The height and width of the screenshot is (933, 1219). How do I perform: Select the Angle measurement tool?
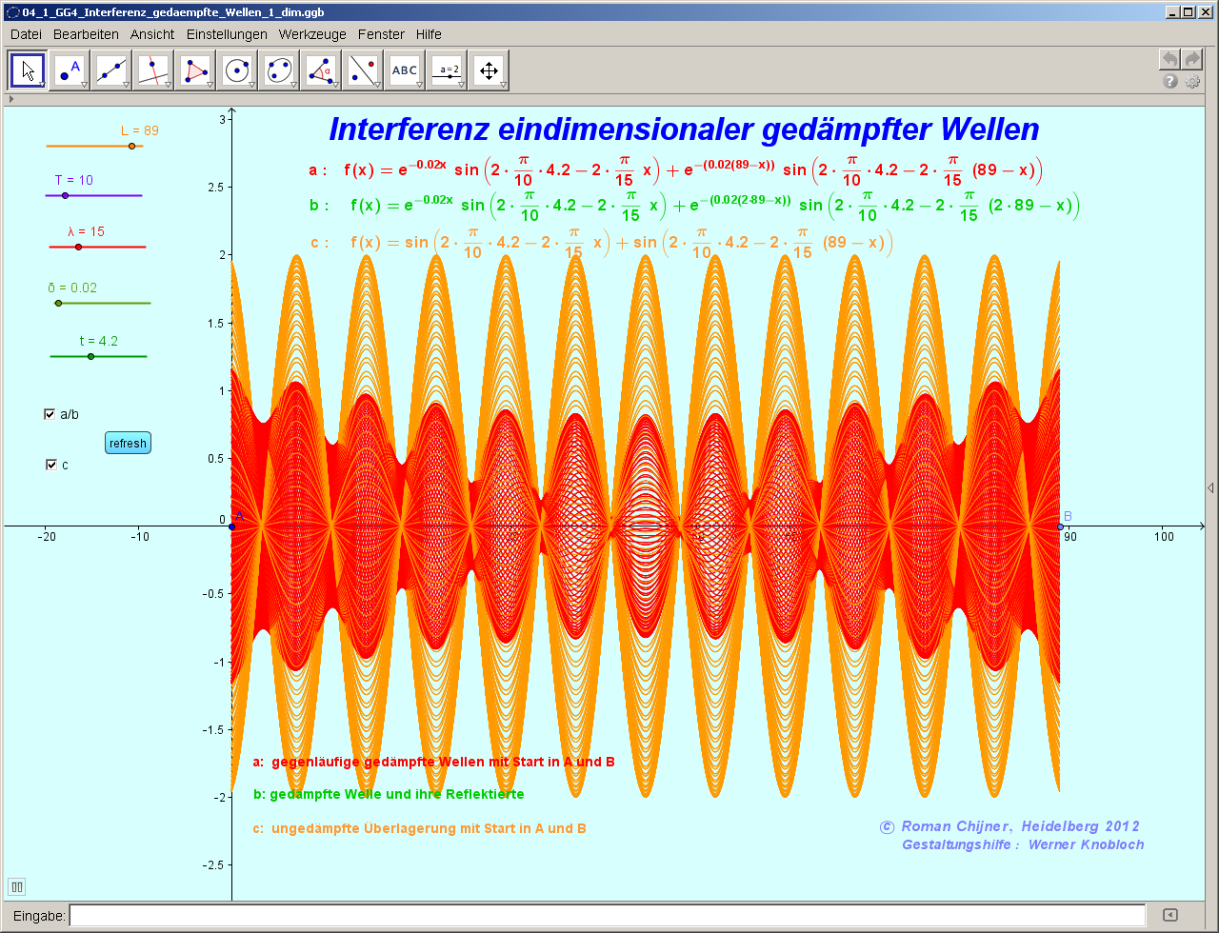click(x=321, y=69)
